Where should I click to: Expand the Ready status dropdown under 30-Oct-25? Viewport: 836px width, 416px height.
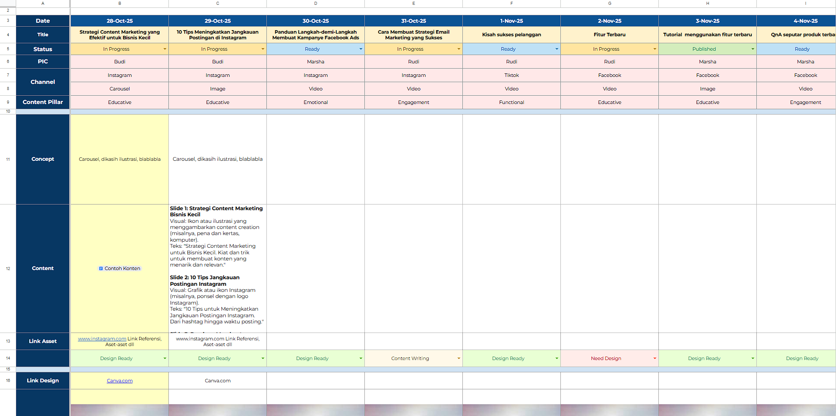[x=361, y=49]
